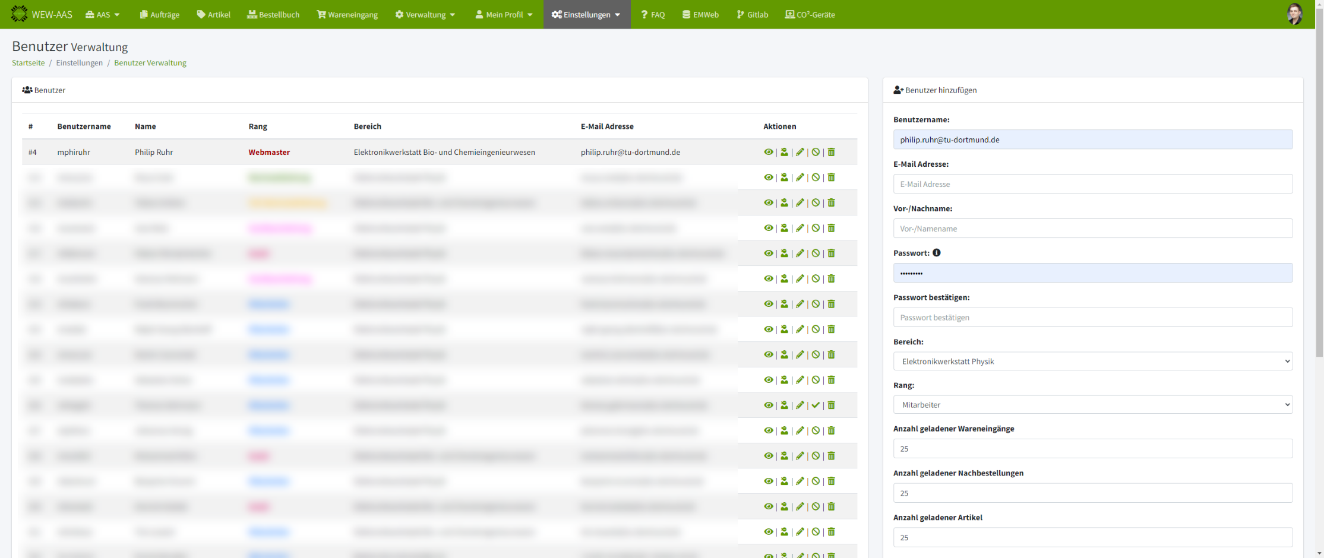Expand the Verwaltung menu
This screenshot has width=1324, height=558.
click(x=425, y=14)
